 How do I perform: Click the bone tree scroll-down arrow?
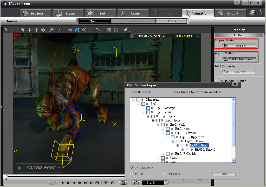[233, 160]
